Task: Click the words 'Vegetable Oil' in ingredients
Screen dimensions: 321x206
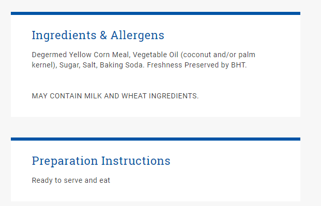Action: pyautogui.click(x=156, y=55)
